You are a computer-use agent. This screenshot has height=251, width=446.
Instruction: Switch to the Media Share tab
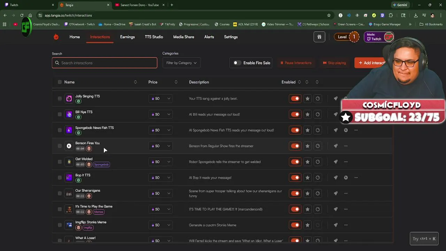184,37
